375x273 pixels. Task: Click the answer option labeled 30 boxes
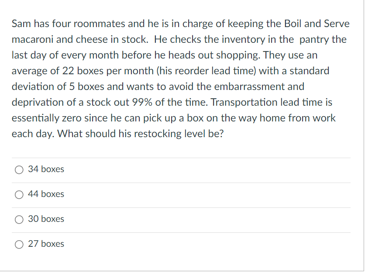tap(45, 219)
